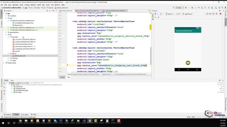The height and width of the screenshot is (127, 227).
Task: Click the zoom-to-fit icon in Preview
Action: [x=217, y=14]
